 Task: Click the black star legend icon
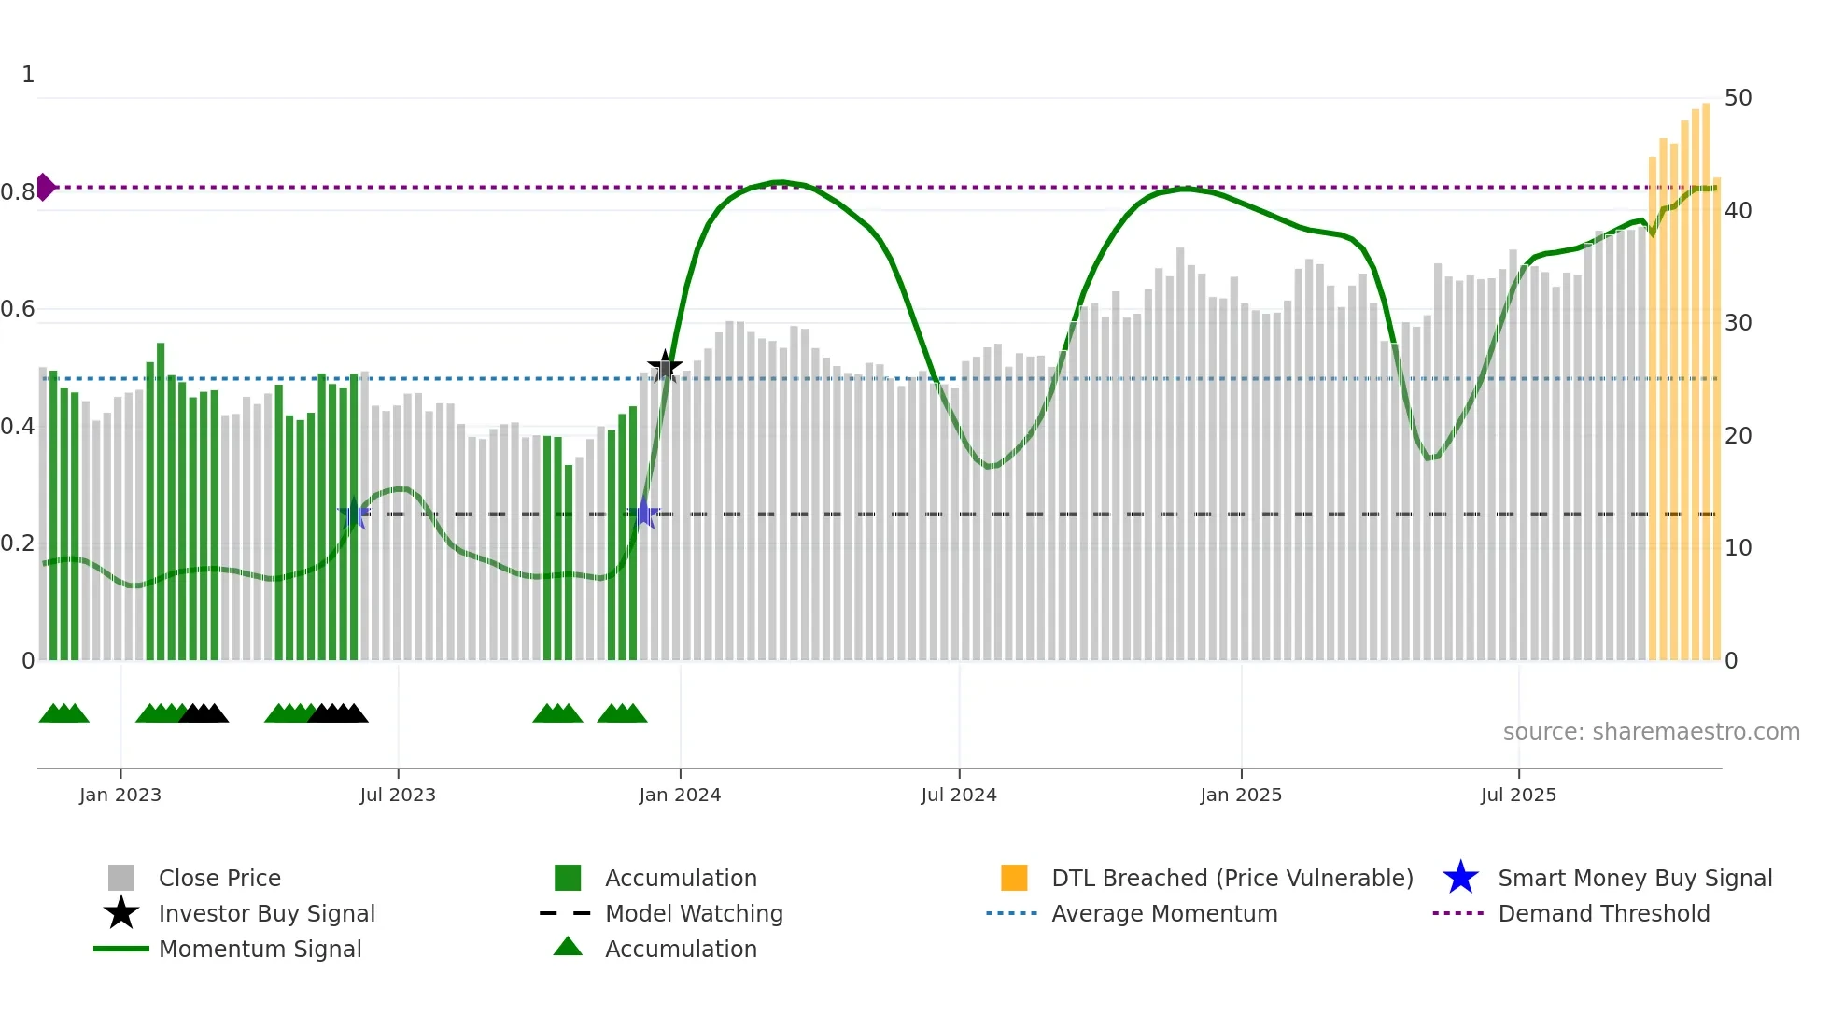[121, 913]
